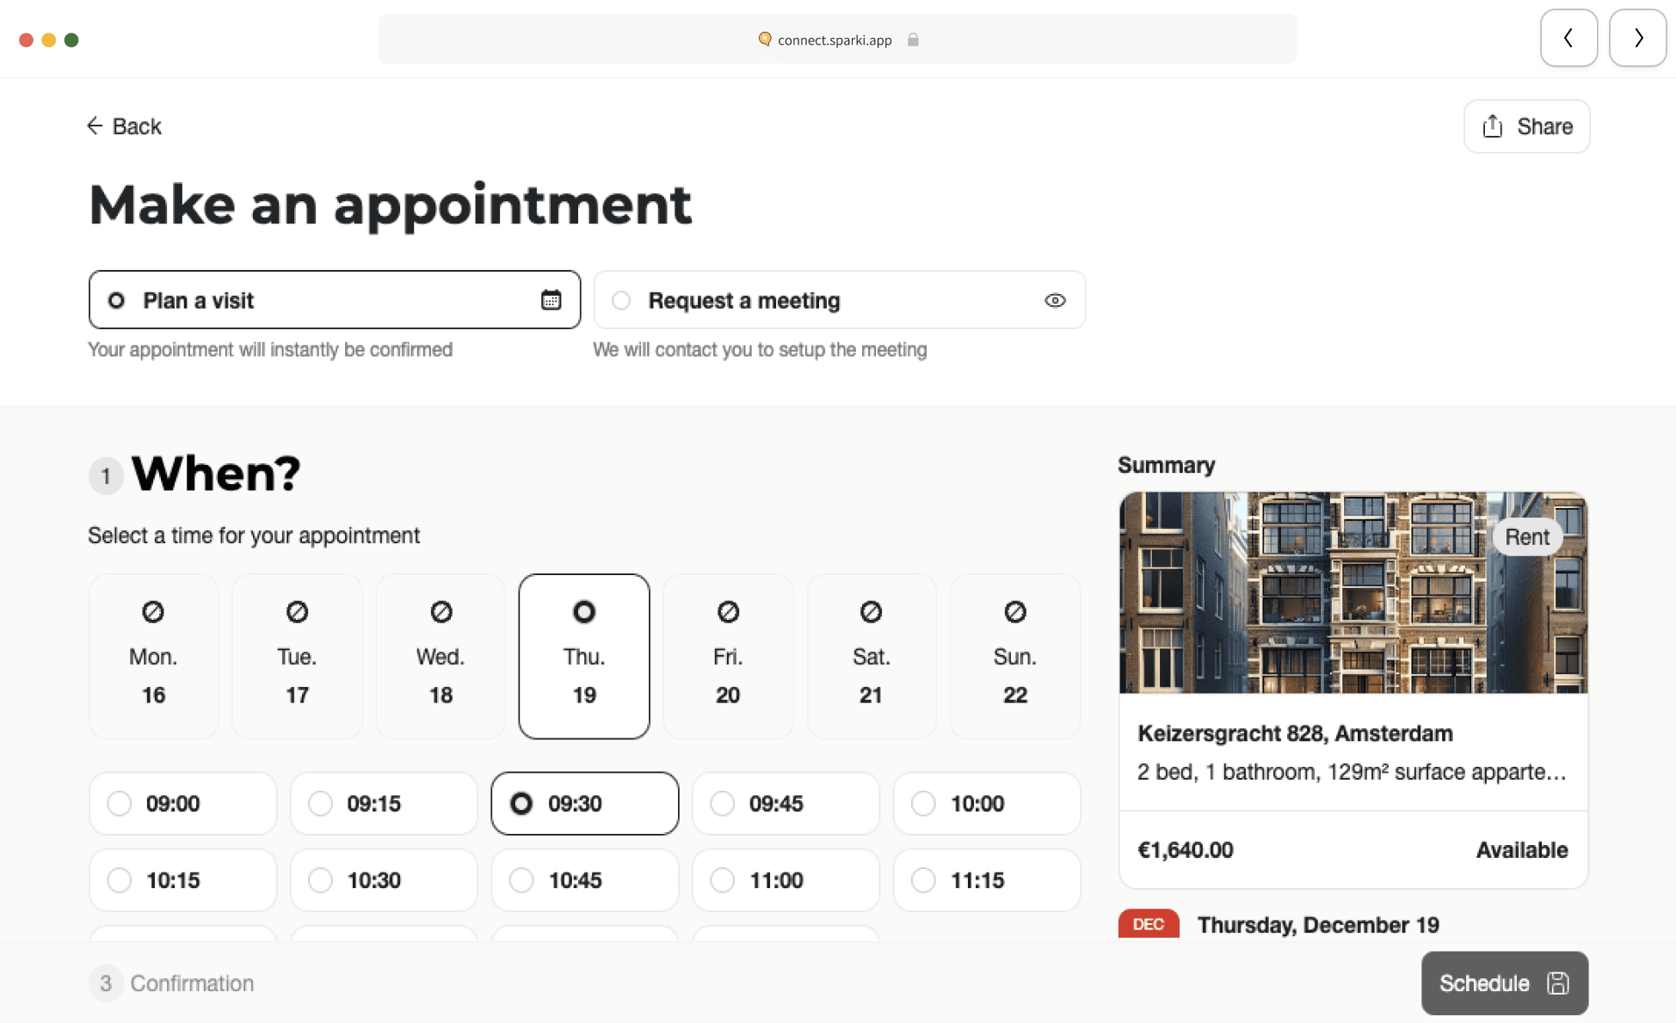Click the calendar icon in Plan a visit
Viewport: 1676px width, 1023px height.
pyautogui.click(x=551, y=300)
